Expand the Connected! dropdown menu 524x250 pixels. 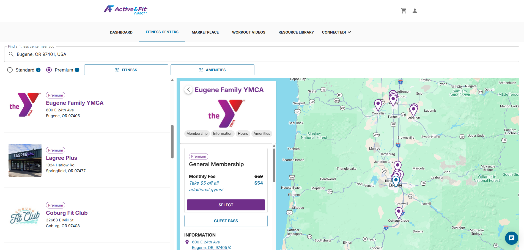(336, 32)
